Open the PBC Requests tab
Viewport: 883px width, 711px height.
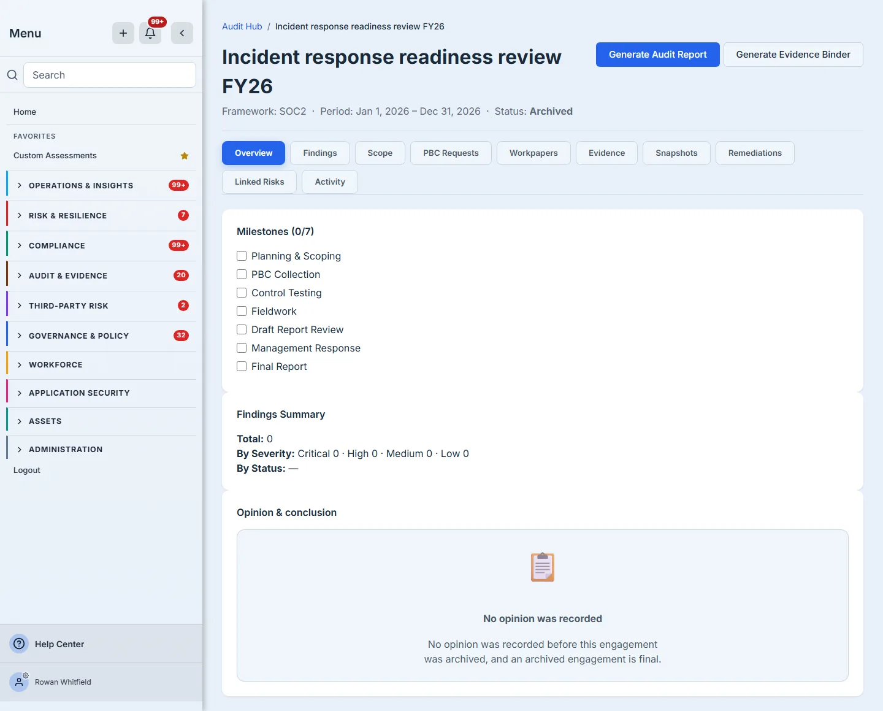[x=451, y=153]
